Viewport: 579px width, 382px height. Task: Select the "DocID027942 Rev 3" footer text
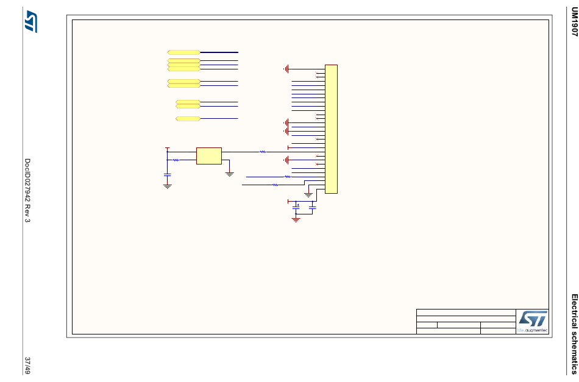27,191
